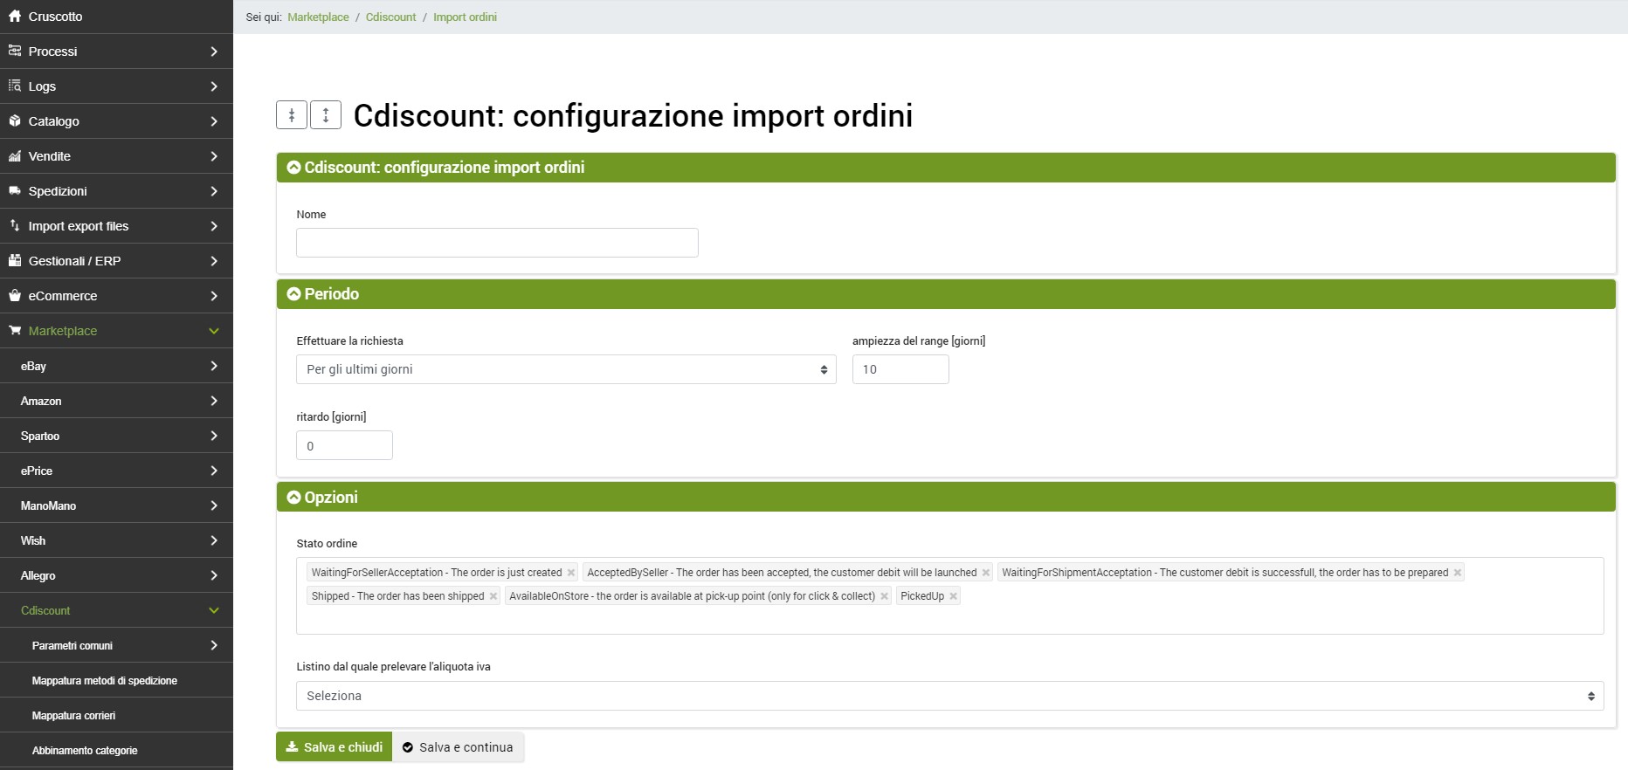Remove the Shipped order status tag
The height and width of the screenshot is (770, 1628).
(x=493, y=596)
